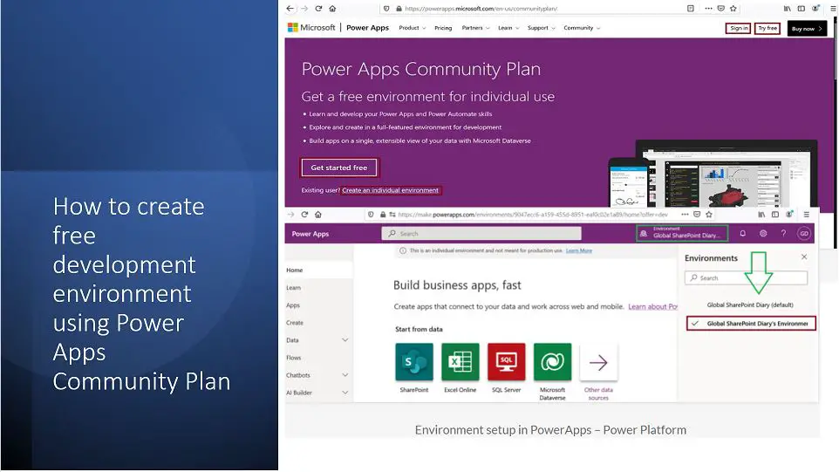Click the Sign in button
The width and height of the screenshot is (839, 472).
click(739, 29)
